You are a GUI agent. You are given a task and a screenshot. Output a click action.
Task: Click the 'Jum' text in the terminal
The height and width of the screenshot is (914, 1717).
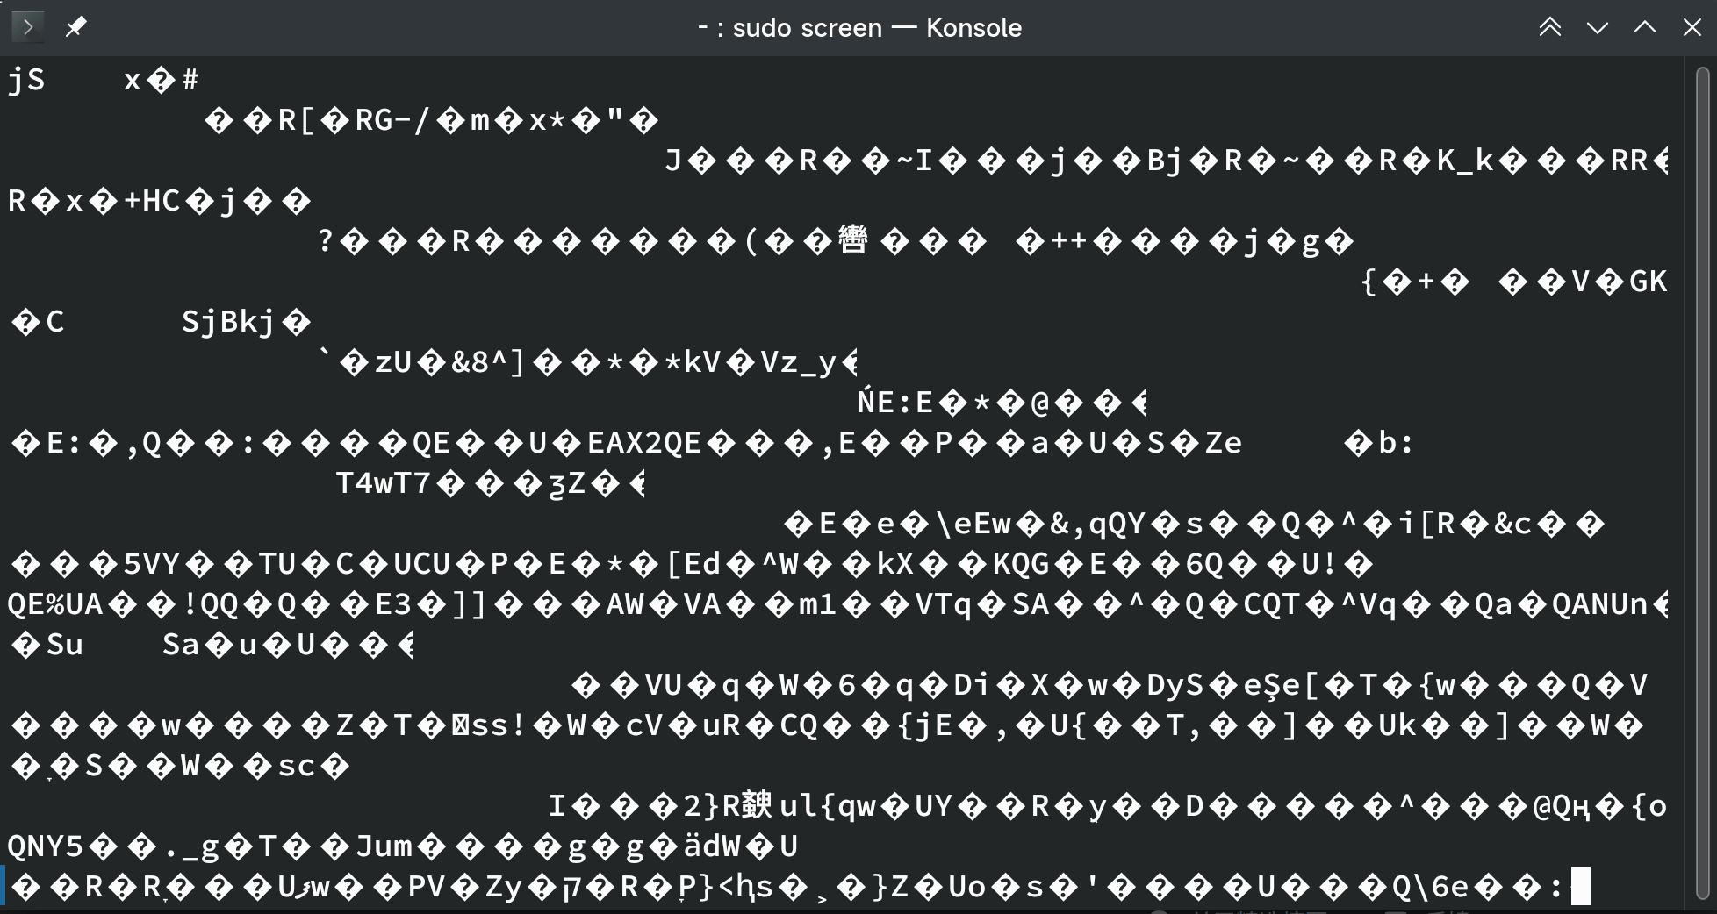[x=384, y=846]
